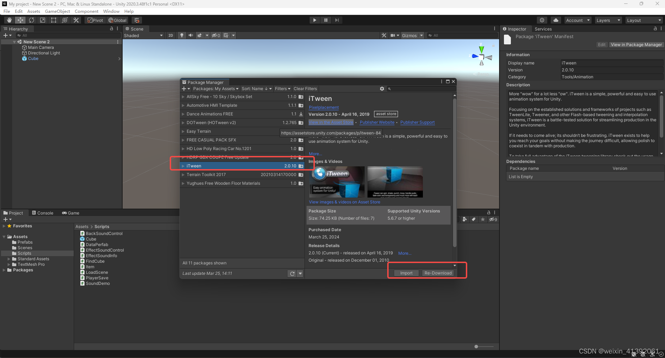Open the Layers dropdown
The image size is (665, 358).
tap(608, 20)
